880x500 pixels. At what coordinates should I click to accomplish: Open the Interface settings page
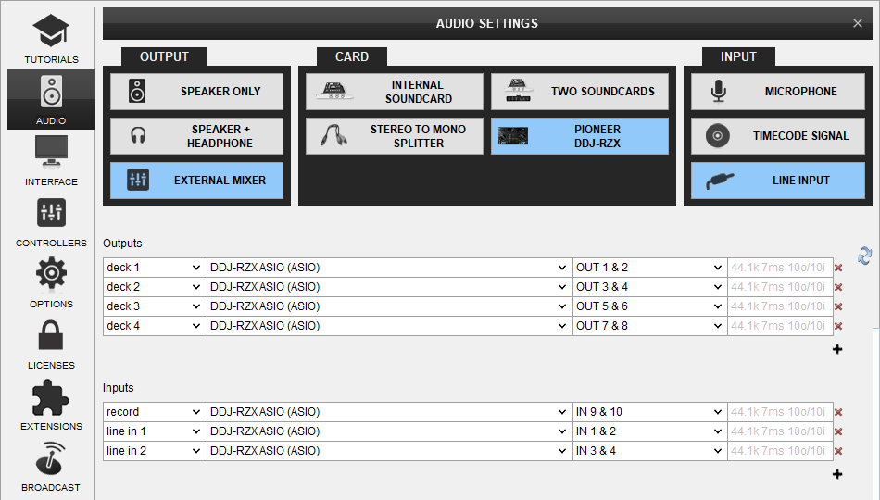coord(51,160)
